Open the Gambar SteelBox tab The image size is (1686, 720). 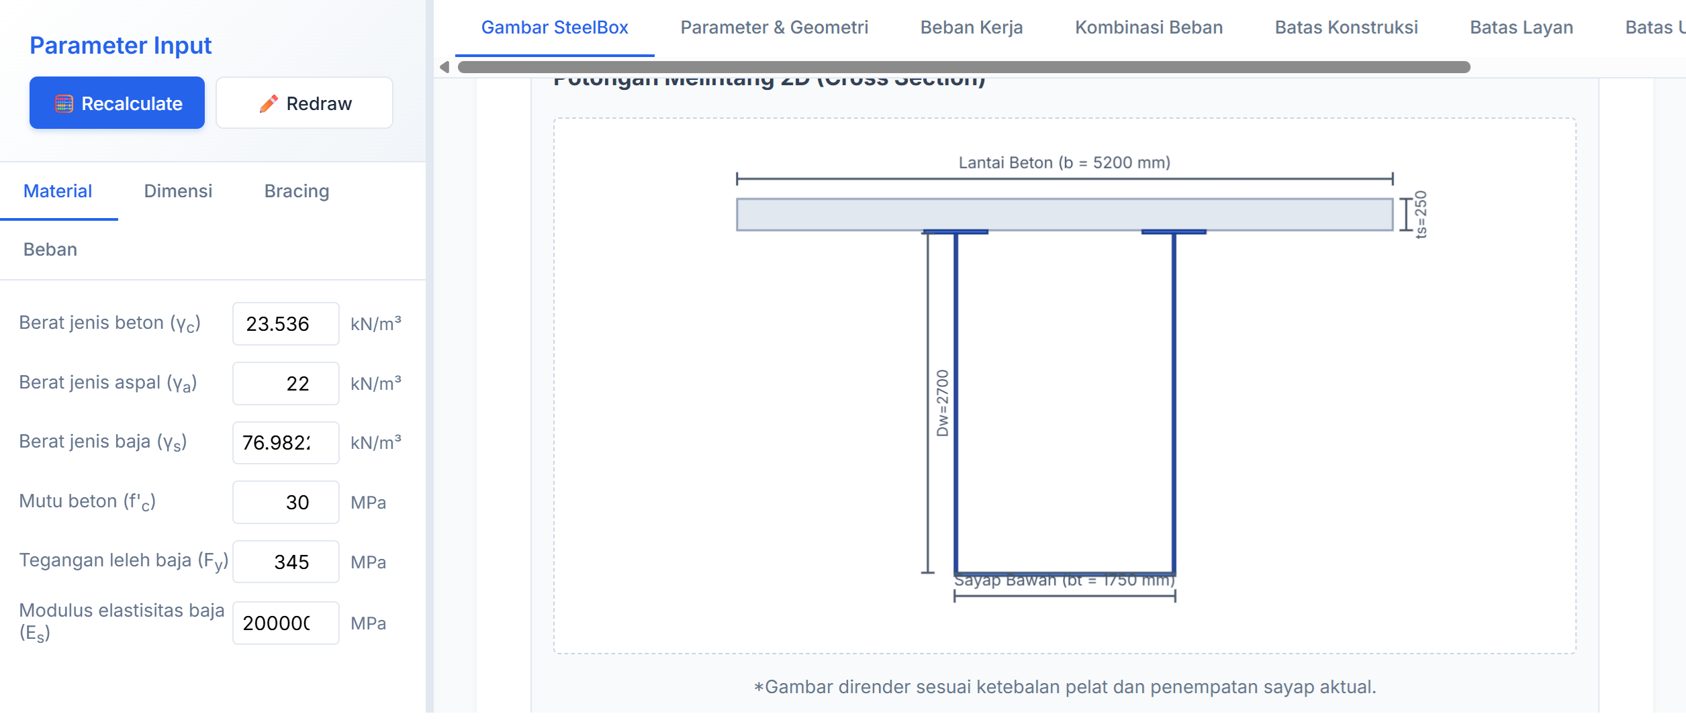pyautogui.click(x=555, y=28)
